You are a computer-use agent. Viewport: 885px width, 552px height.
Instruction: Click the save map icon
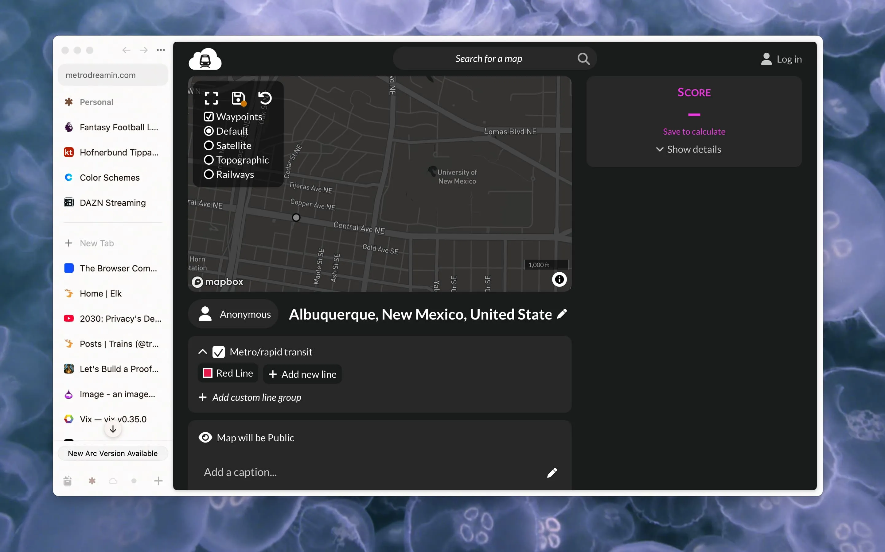[238, 98]
